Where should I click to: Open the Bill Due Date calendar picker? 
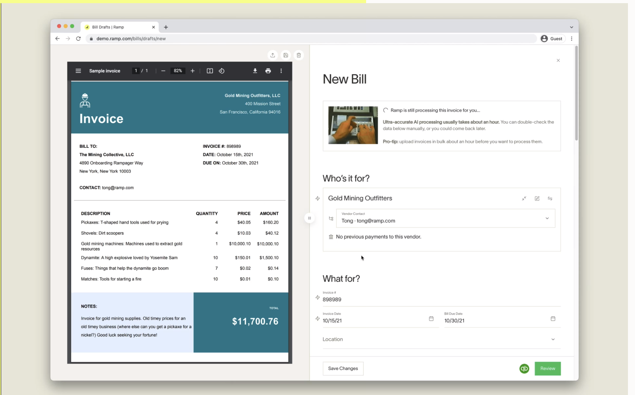pos(553,319)
